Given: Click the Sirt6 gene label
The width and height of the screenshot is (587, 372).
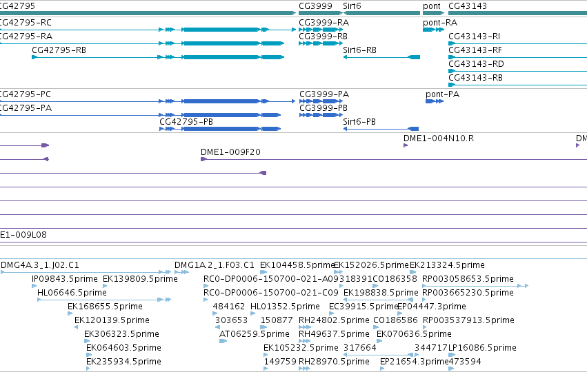Looking at the screenshot, I should (x=352, y=6).
